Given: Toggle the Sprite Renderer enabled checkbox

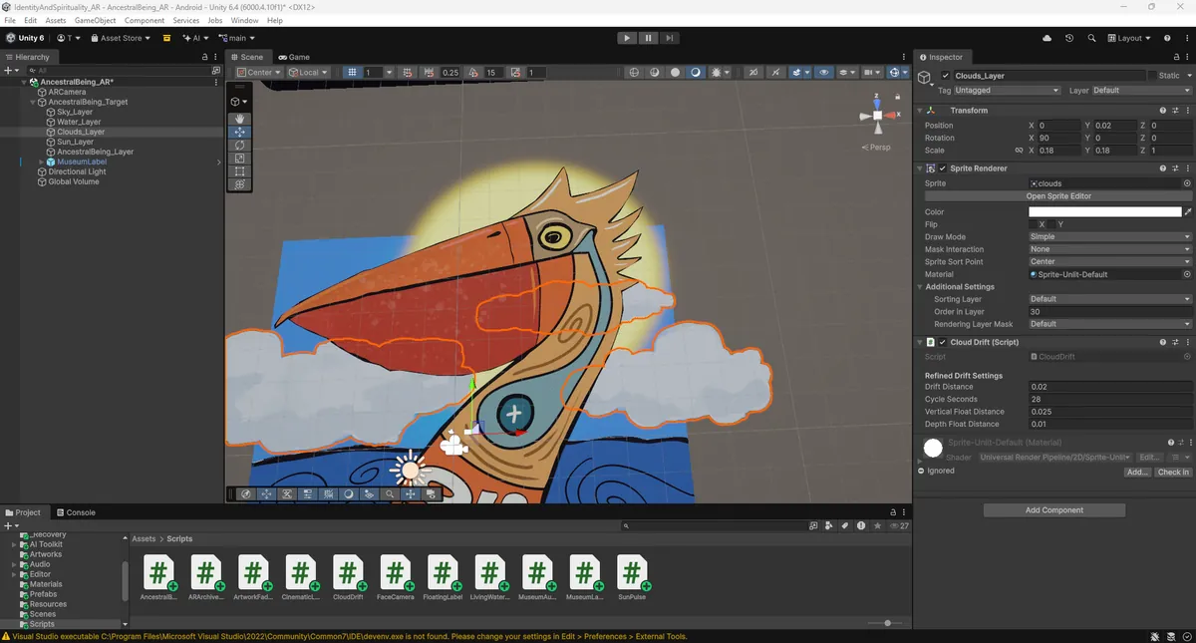Looking at the screenshot, I should [943, 168].
